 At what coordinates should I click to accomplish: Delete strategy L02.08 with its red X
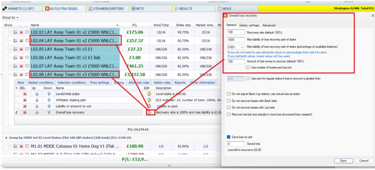click(21, 75)
